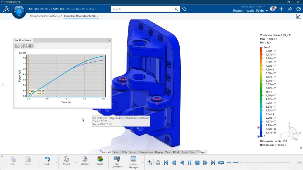Click Play Animation
The height and width of the screenshot is (170, 303).
pyautogui.click(x=117, y=162)
